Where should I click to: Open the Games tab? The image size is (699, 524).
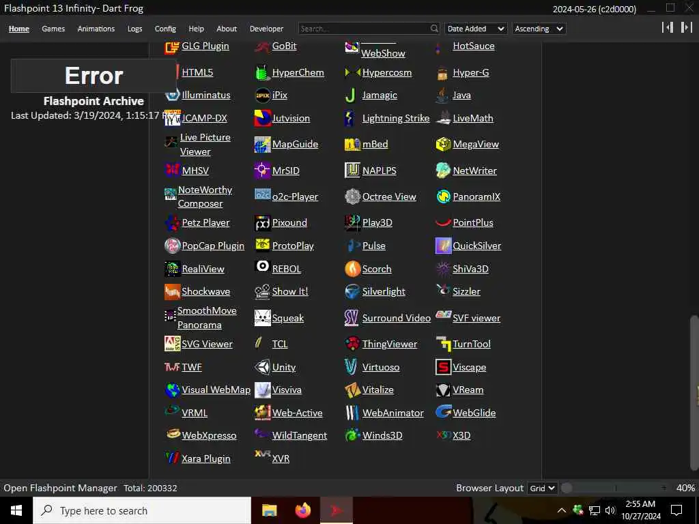coord(53,29)
